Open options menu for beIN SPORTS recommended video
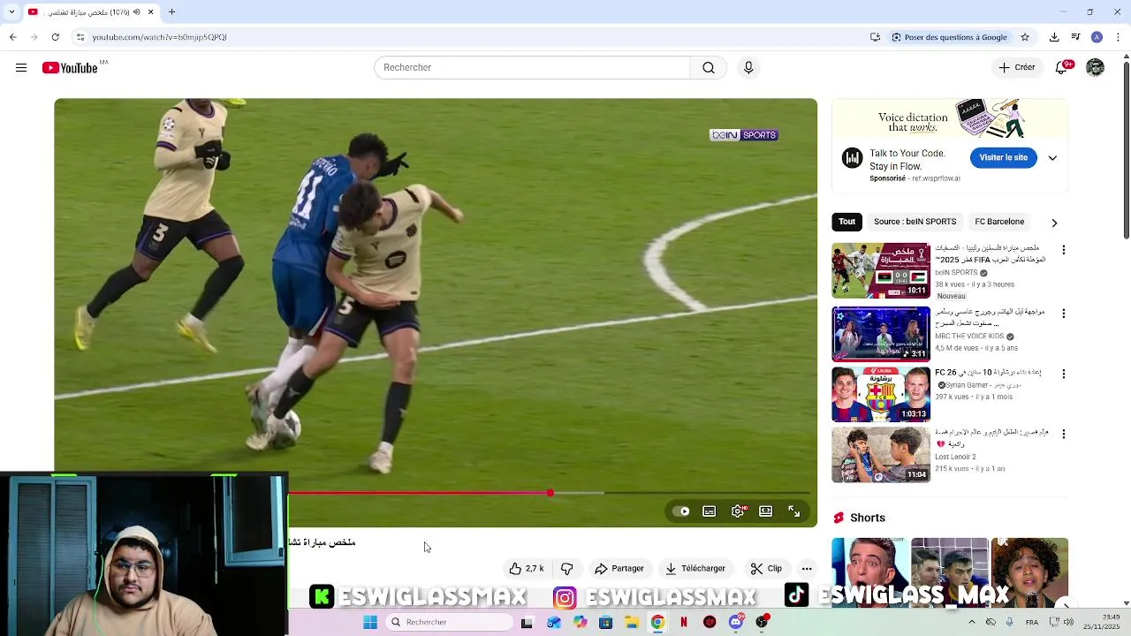Screen dimensions: 1131x636 (x=1064, y=251)
